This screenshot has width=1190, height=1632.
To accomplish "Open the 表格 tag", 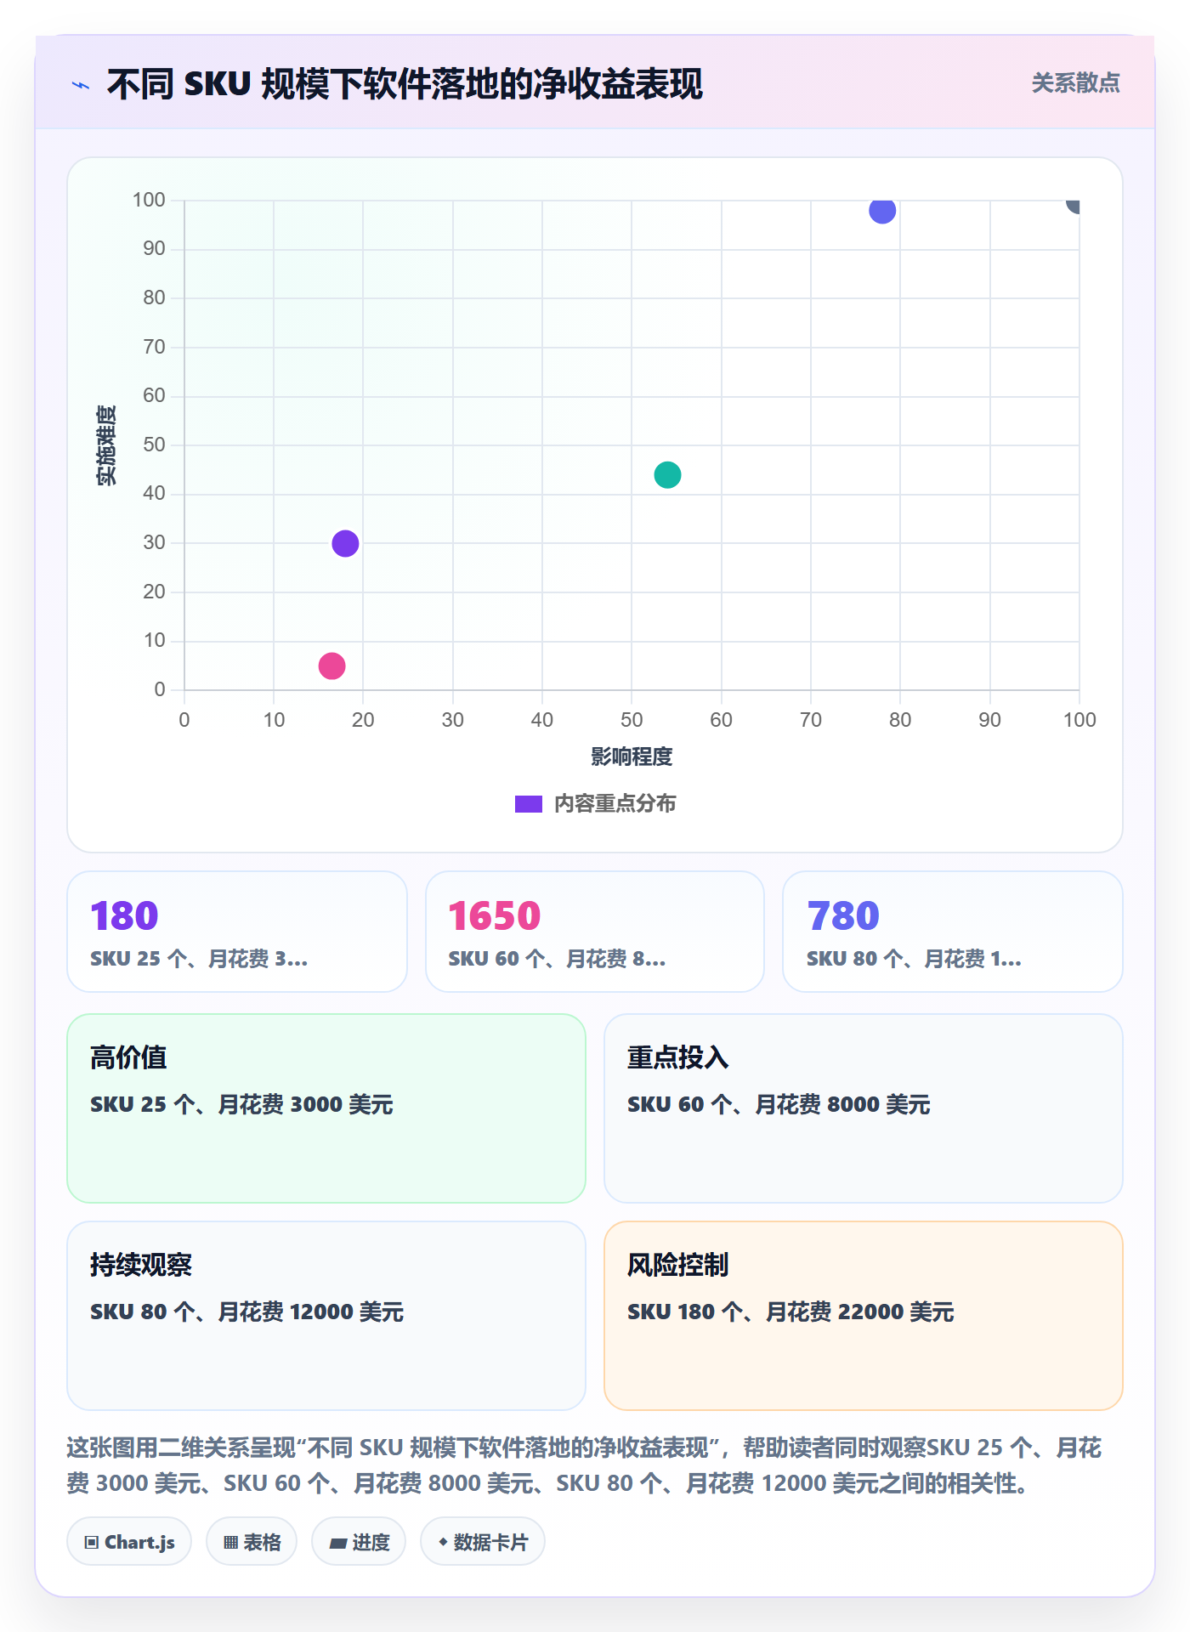I will [x=252, y=1542].
